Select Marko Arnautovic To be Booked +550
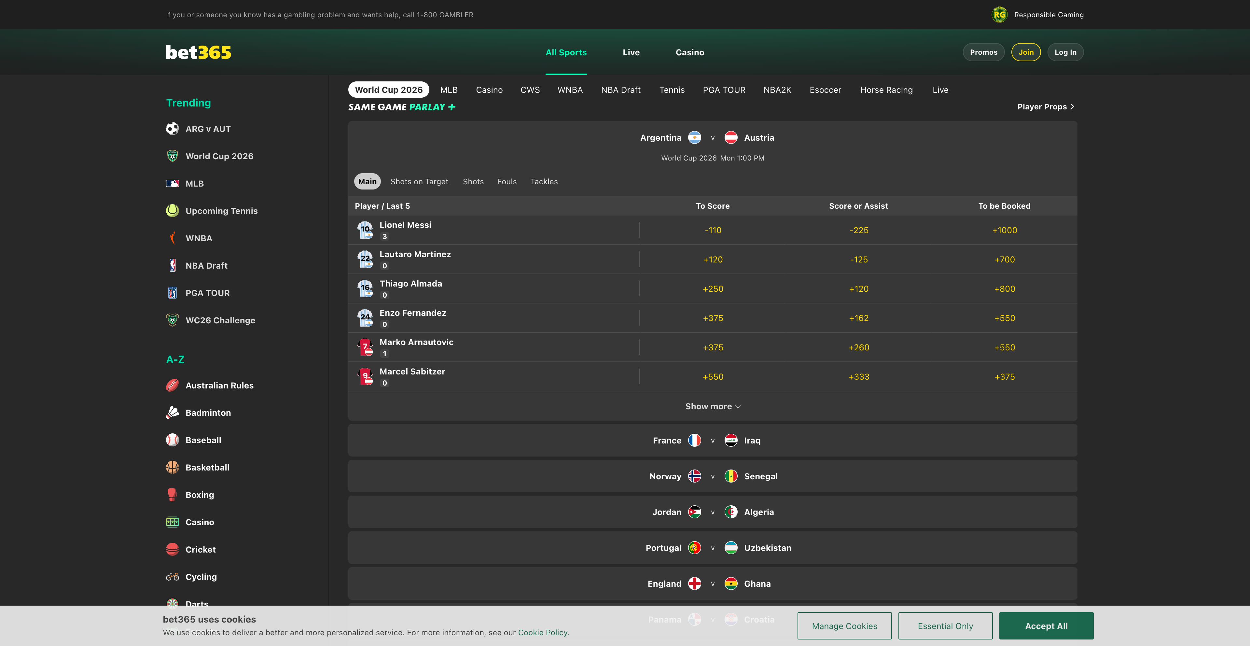This screenshot has height=646, width=1250. pyautogui.click(x=1004, y=347)
